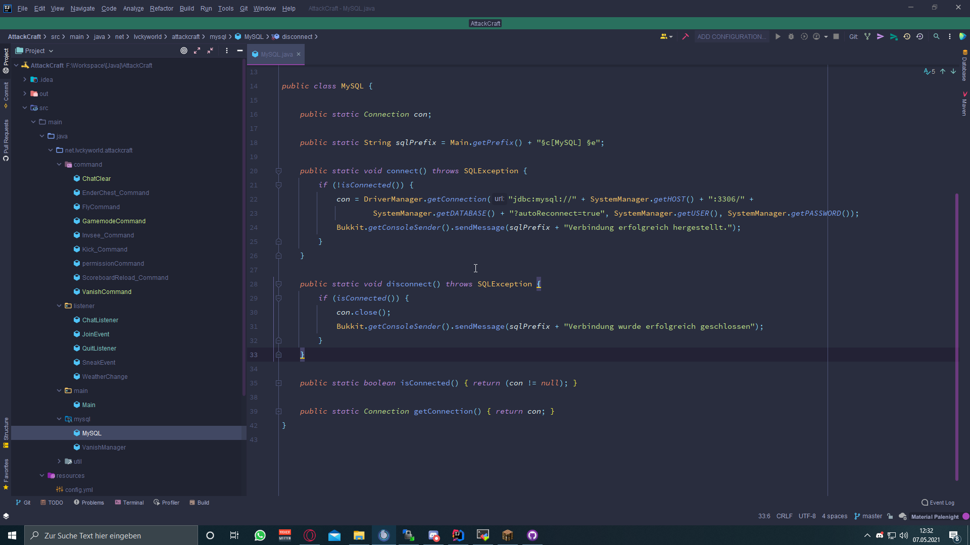Click Select Opened File target icon
Viewport: 970px width, 545px height.
tap(184, 51)
